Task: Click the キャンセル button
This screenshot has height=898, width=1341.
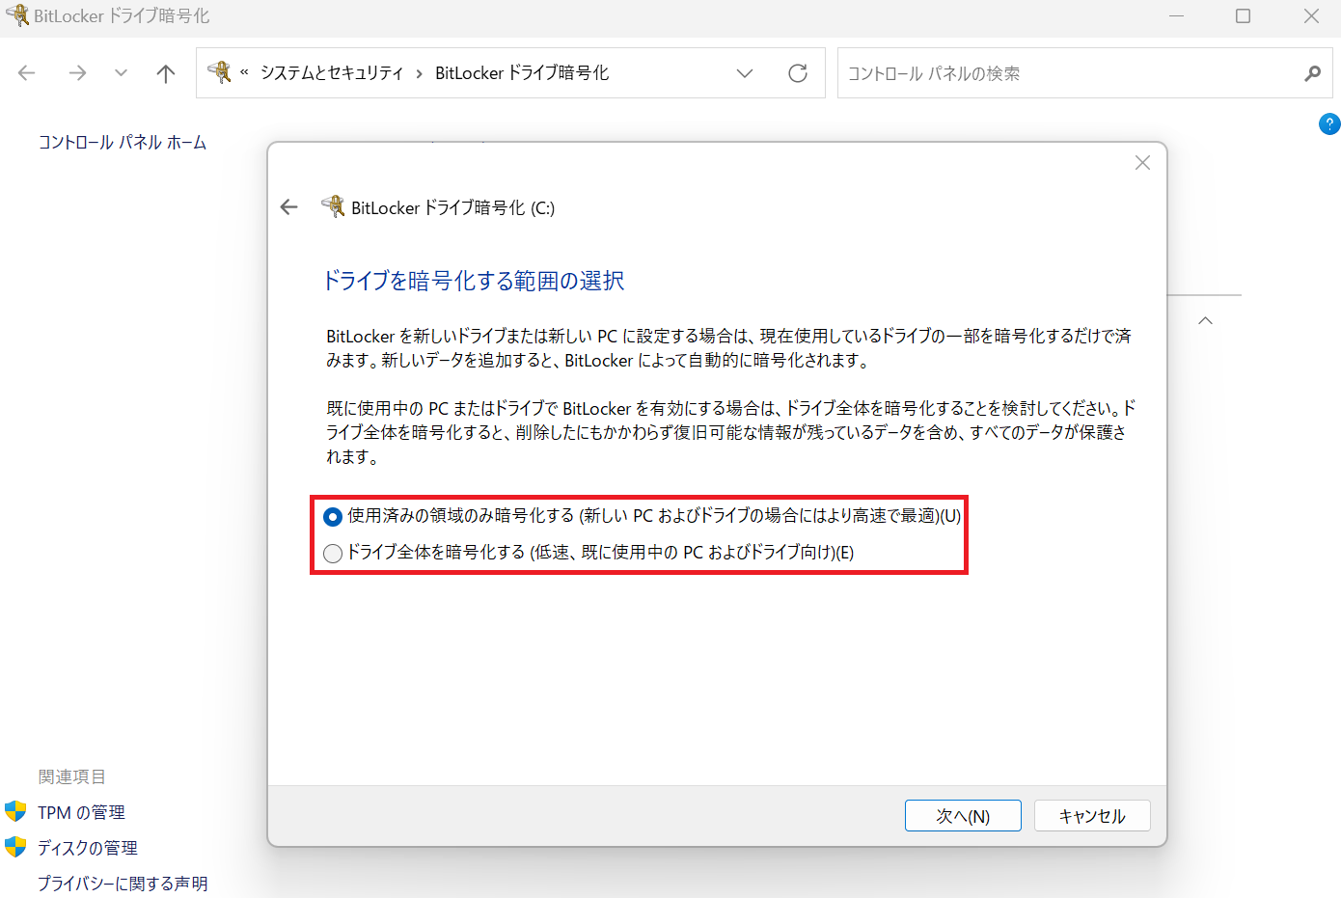Action: [x=1092, y=816]
